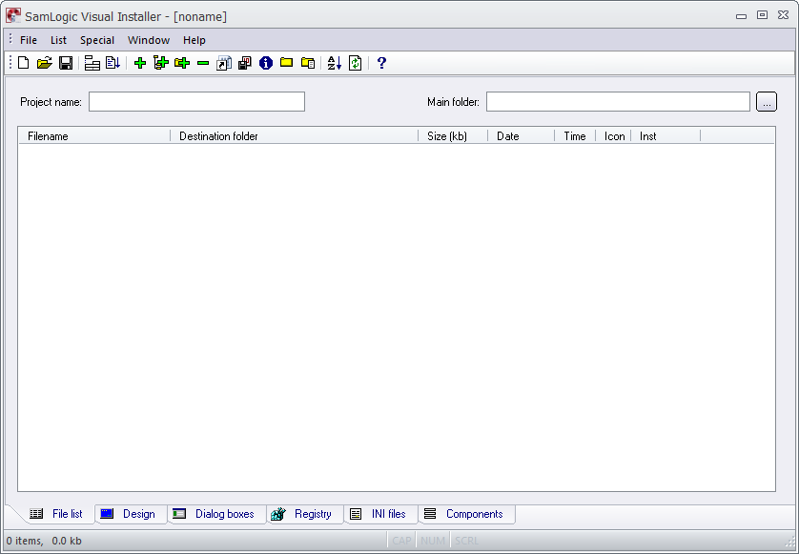Click the NUM indicator in status bar

pyautogui.click(x=433, y=541)
